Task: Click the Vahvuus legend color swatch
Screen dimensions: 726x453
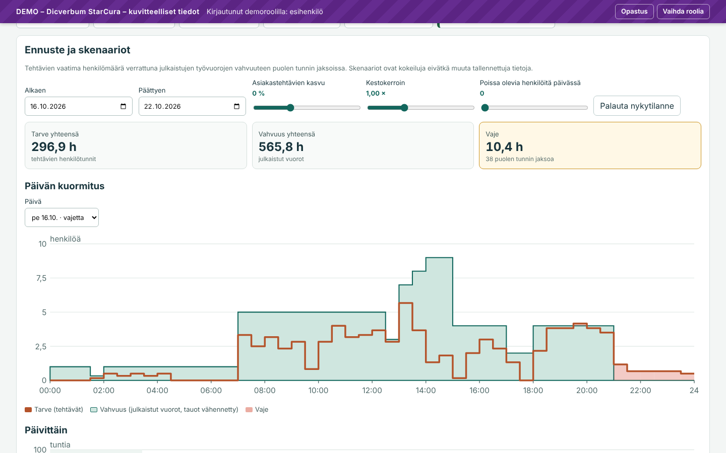Action: (x=94, y=410)
